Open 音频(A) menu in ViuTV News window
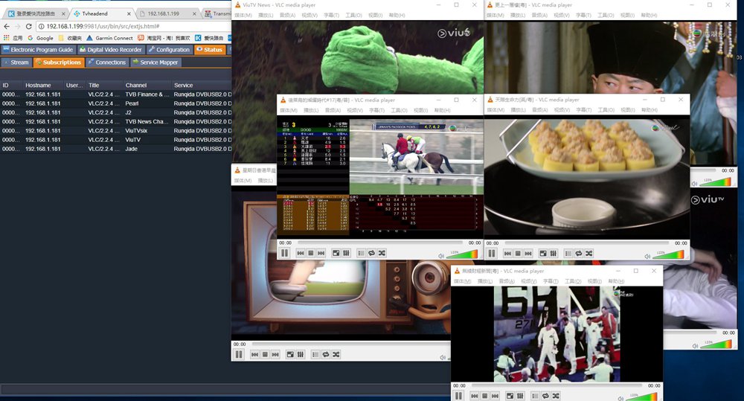Viewport: 744px width, 401px height. (x=287, y=15)
